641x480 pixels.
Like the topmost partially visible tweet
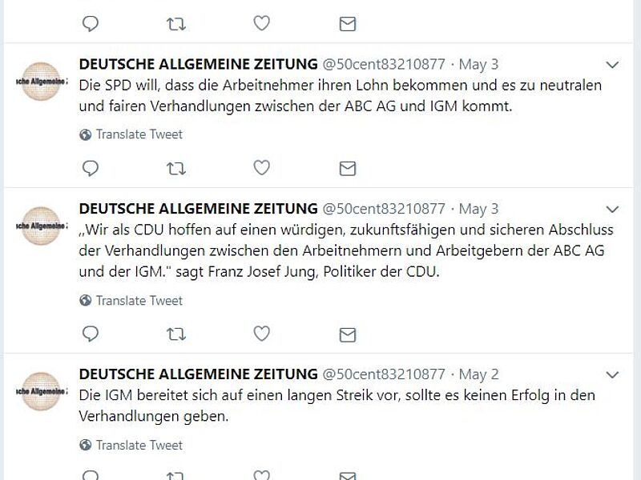261,24
